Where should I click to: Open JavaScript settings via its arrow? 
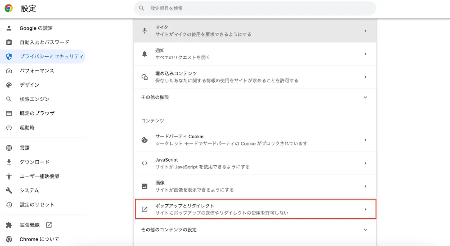coord(365,163)
